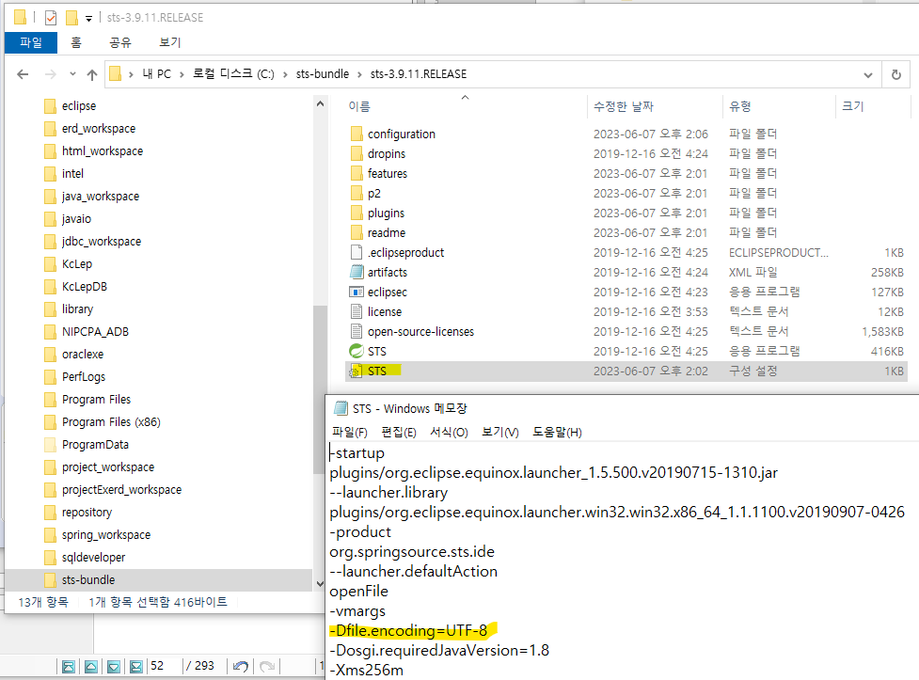Click the dropins folder icon
Image resolution: width=919 pixels, height=680 pixels.
coord(357,153)
